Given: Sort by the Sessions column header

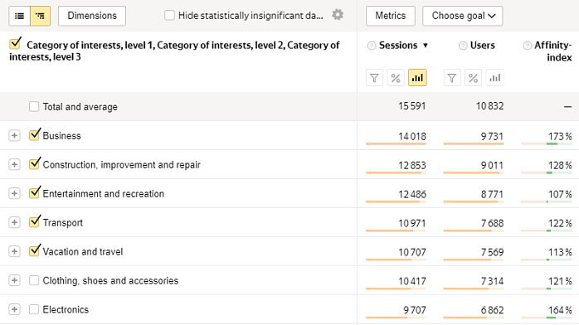Looking at the screenshot, I should (x=398, y=46).
